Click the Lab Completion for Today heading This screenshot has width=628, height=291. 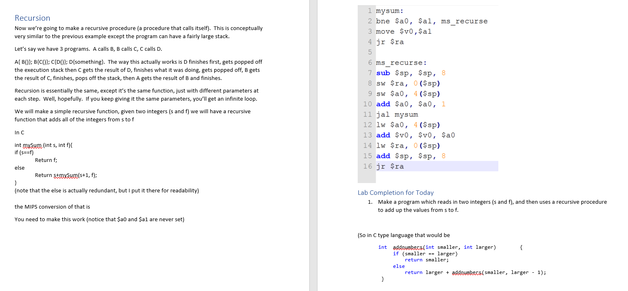pos(395,192)
